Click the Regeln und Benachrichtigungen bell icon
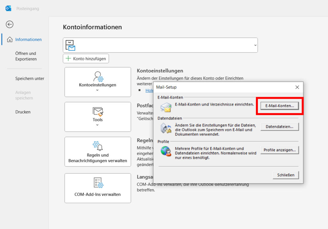Image resolution: width=328 pixels, height=229 pixels. coord(98,145)
